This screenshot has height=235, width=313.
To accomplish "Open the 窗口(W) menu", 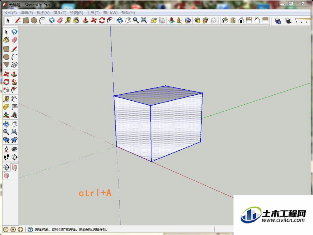I will click(x=110, y=13).
